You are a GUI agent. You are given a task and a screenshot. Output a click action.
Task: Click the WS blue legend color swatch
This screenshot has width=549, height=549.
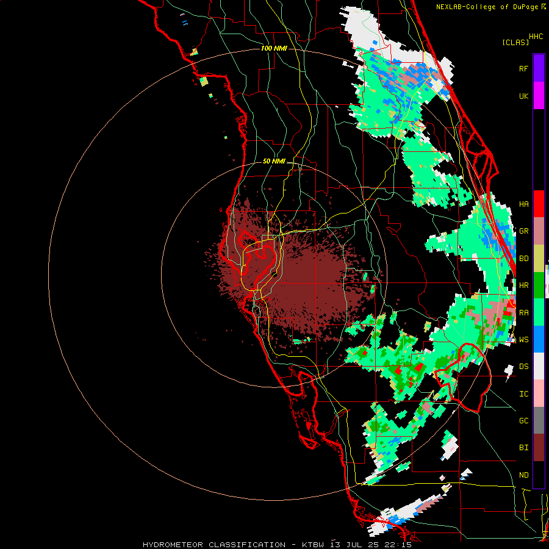click(x=539, y=339)
